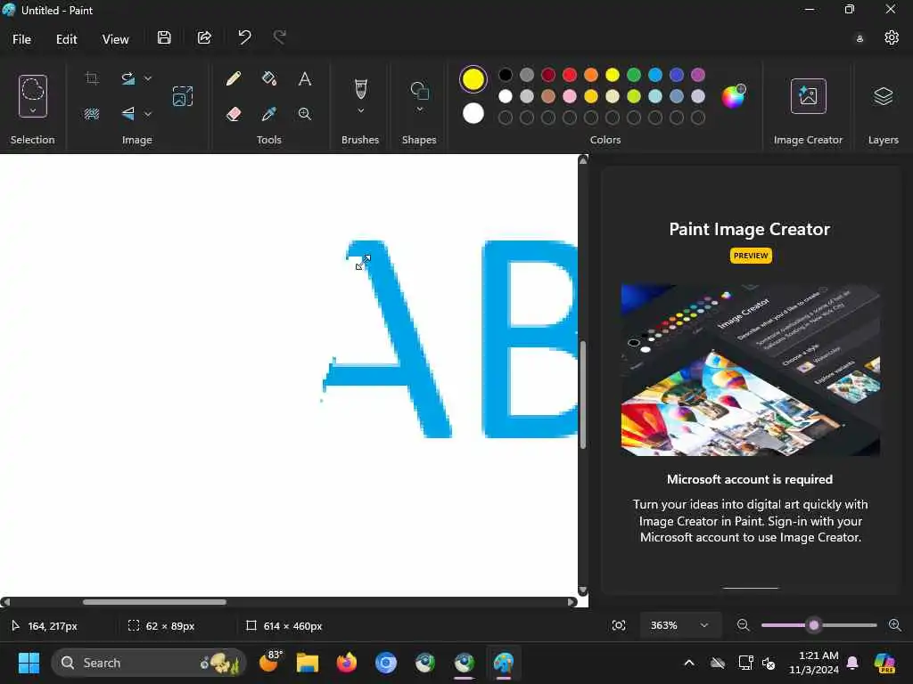Click the Windows Start button
This screenshot has width=913, height=684.
(x=28, y=663)
